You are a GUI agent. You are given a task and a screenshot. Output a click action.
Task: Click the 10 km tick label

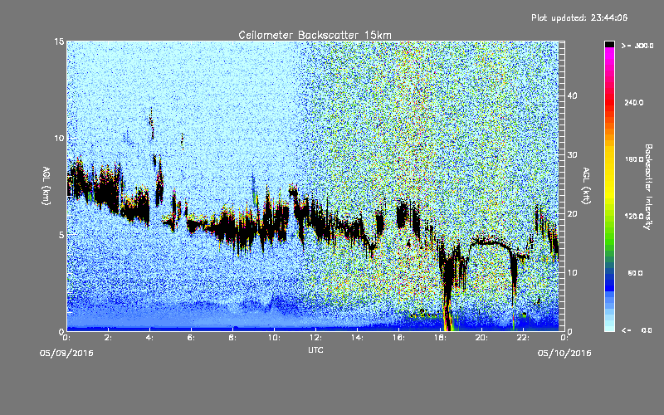tap(59, 138)
